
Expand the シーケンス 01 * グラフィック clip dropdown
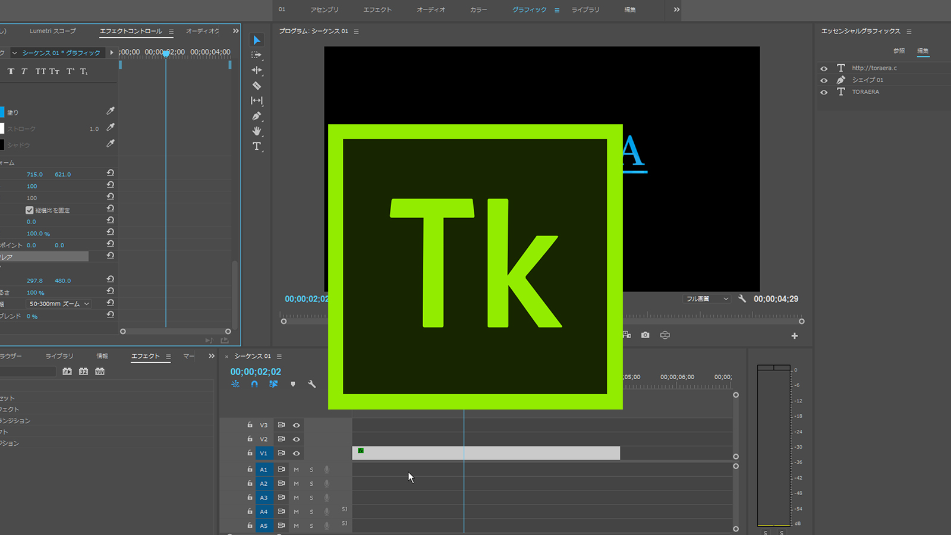14,53
